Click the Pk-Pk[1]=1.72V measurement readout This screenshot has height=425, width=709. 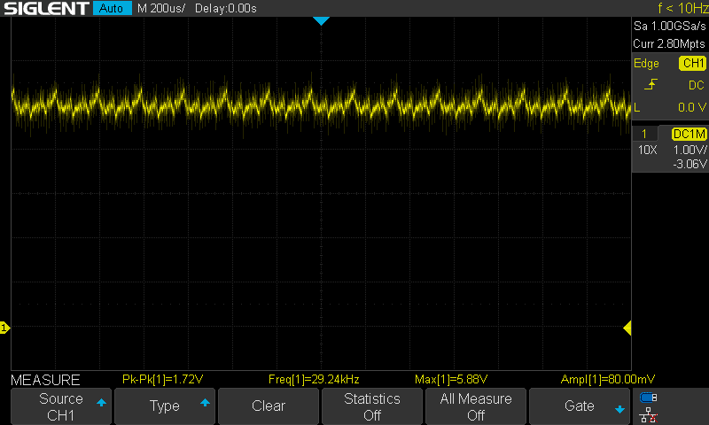point(163,380)
